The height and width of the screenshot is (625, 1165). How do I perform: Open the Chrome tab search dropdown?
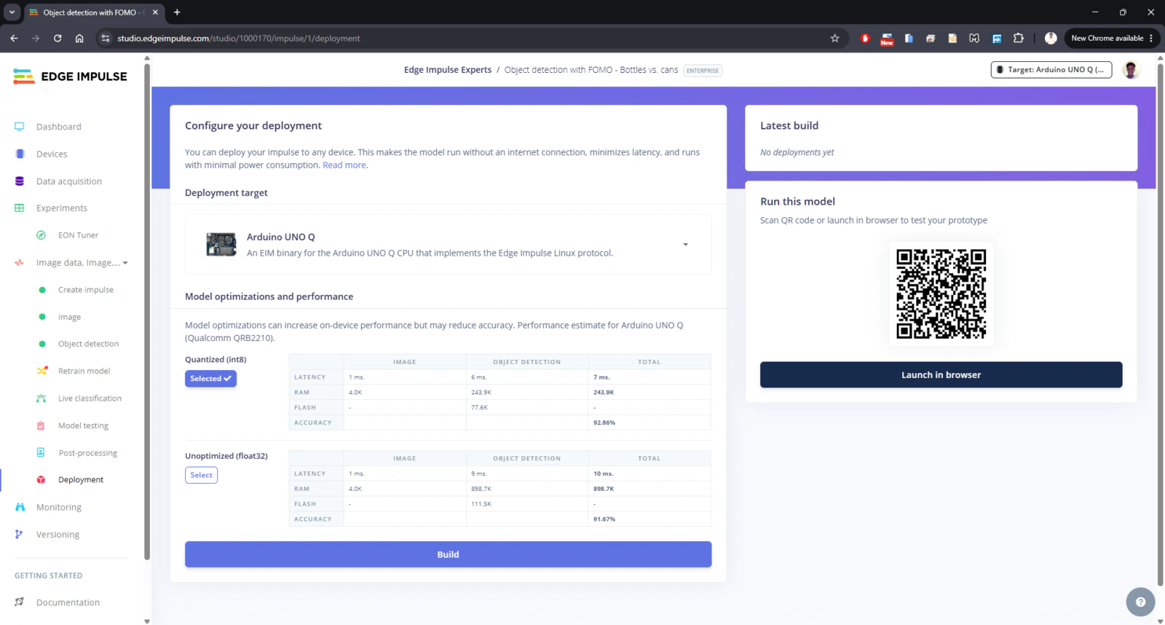coord(12,12)
